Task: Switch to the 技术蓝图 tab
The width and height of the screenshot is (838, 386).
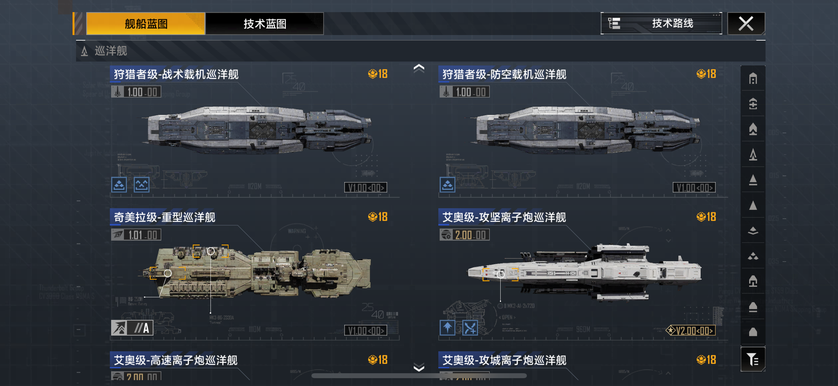Action: point(265,24)
